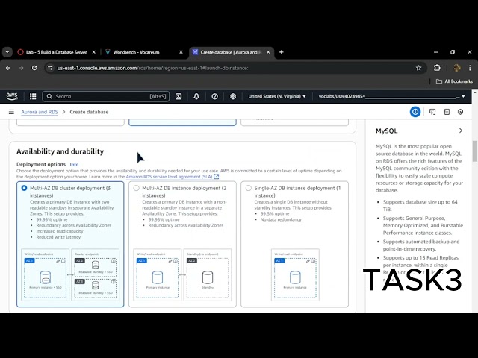Close the Lab - 5 Build a Database Server tab
The image size is (478, 358).
coord(94,52)
